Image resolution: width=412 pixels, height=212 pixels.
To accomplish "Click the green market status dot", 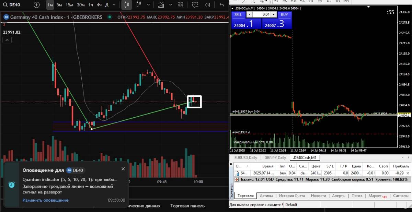I will (110, 17).
